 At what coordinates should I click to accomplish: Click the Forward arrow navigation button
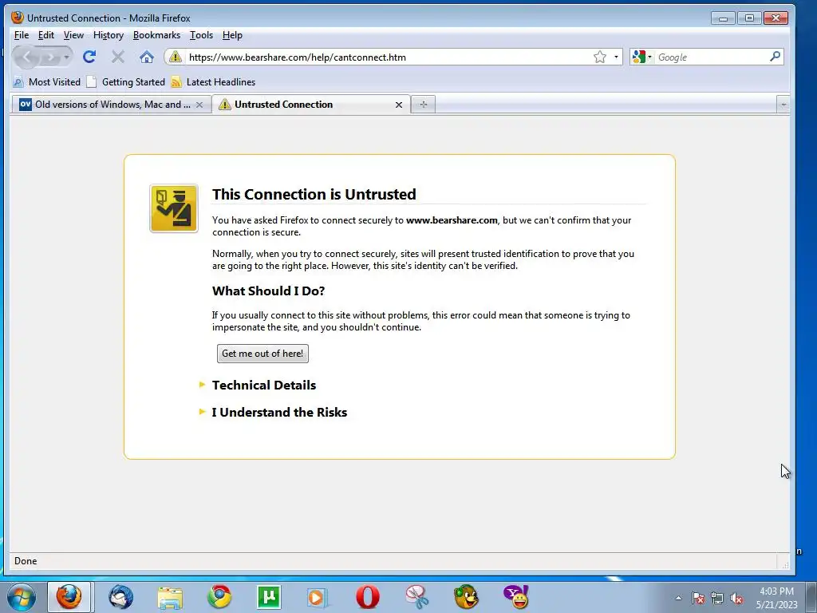50,57
